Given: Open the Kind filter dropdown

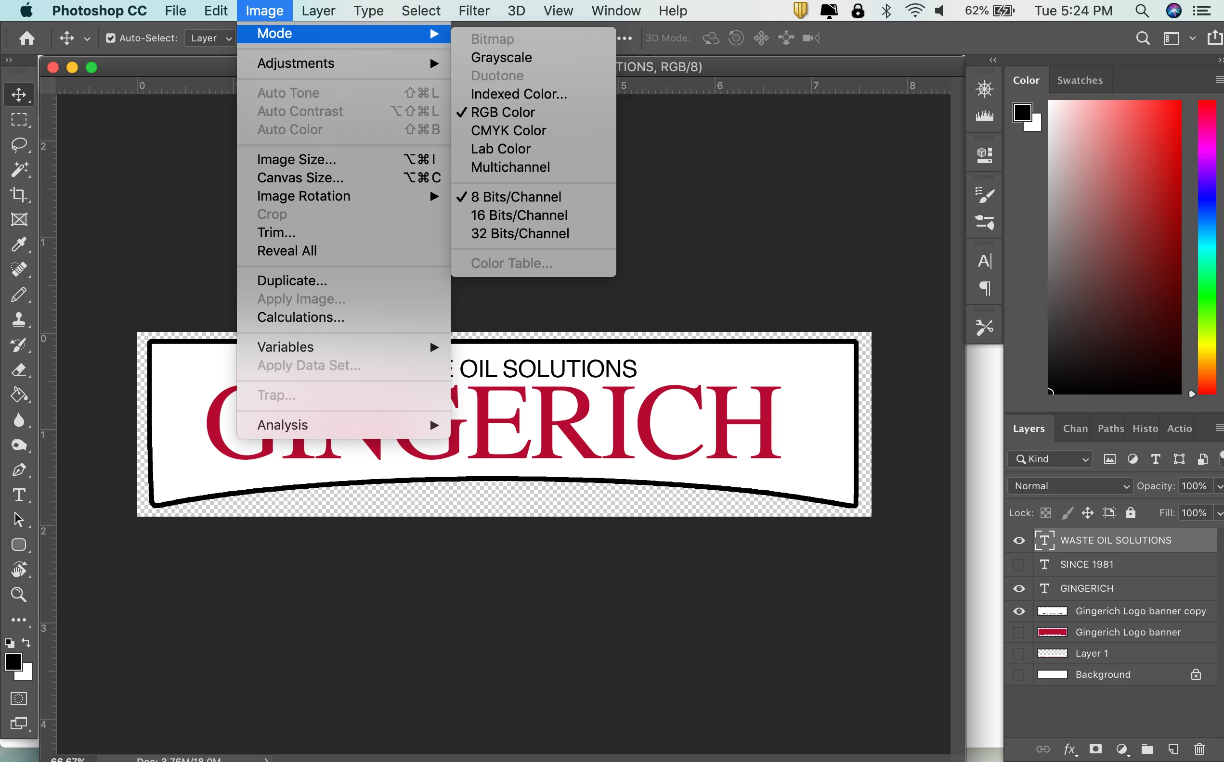Looking at the screenshot, I should pos(1051,459).
